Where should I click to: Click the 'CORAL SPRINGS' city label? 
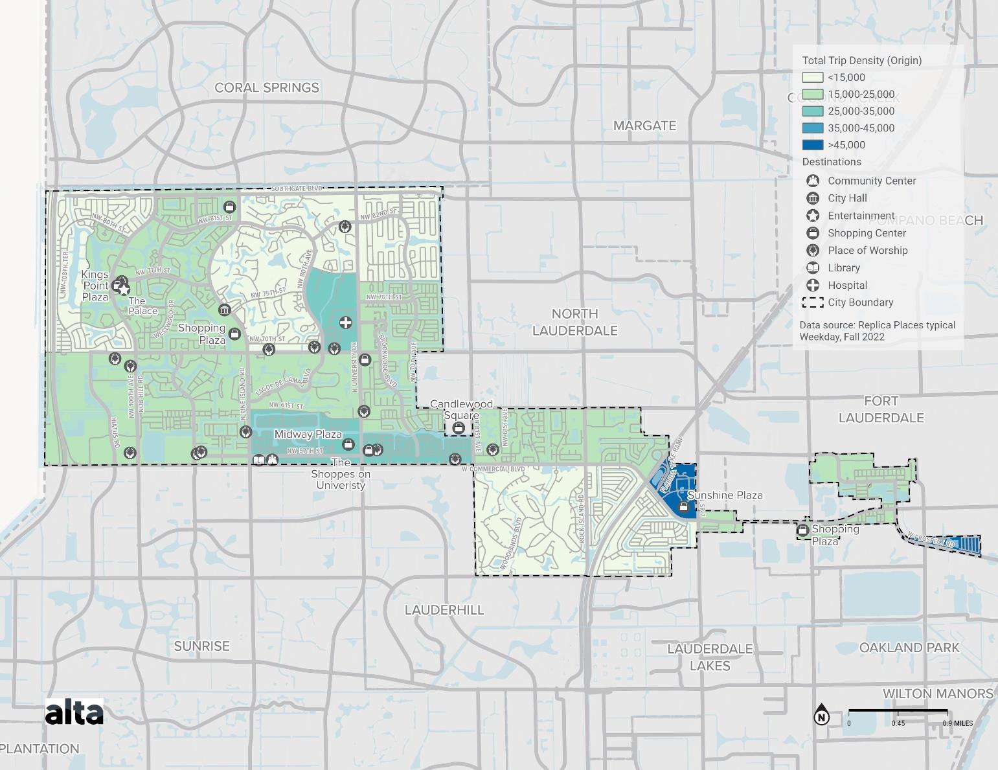click(267, 87)
